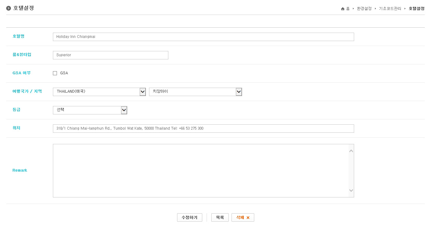Image resolution: width=431 pixels, height=231 pixels.
Task: Click the orange X icon on 삭제 button
Action: (248, 218)
